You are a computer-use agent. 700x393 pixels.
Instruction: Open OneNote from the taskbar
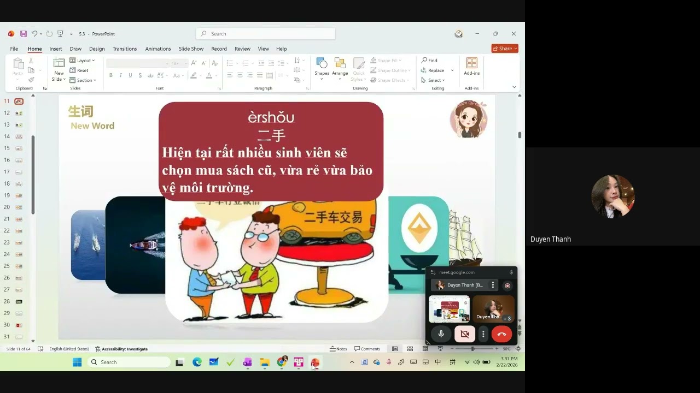tap(248, 362)
